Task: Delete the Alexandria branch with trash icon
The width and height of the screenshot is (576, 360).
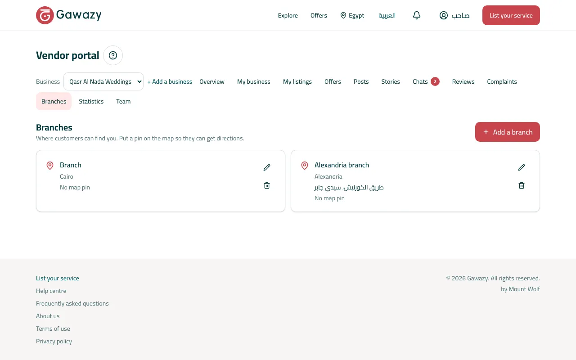Action: point(522,185)
